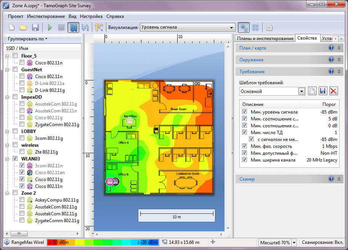Open project with the folder icon
Viewport: 348px width, 250px height.
[23, 27]
